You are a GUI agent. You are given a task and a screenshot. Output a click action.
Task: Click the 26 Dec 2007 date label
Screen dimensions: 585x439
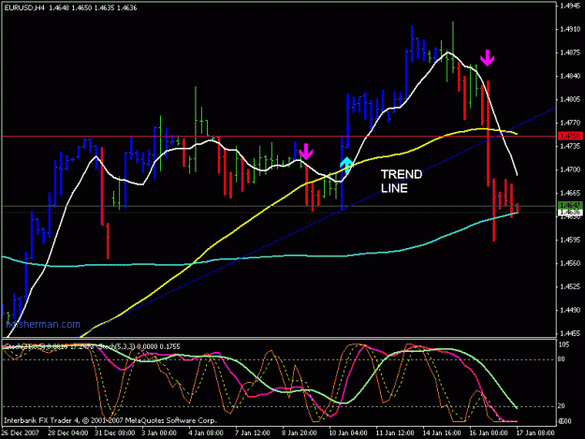click(21, 433)
